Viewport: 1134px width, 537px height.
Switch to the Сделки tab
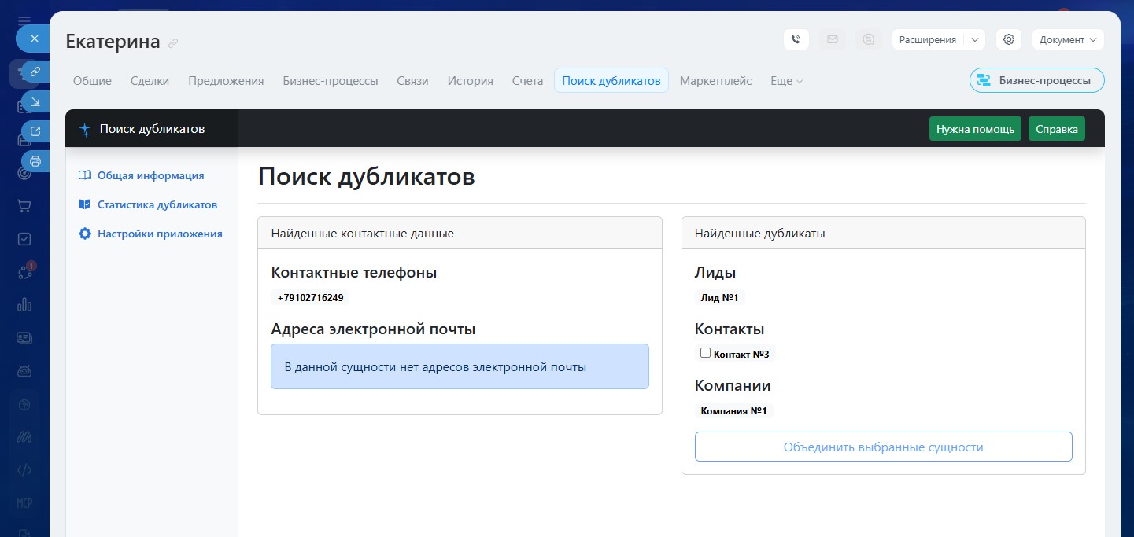(150, 81)
